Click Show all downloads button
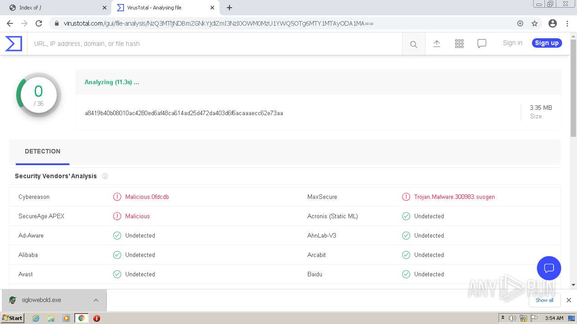Image resolution: width=577 pixels, height=324 pixels. [544, 300]
